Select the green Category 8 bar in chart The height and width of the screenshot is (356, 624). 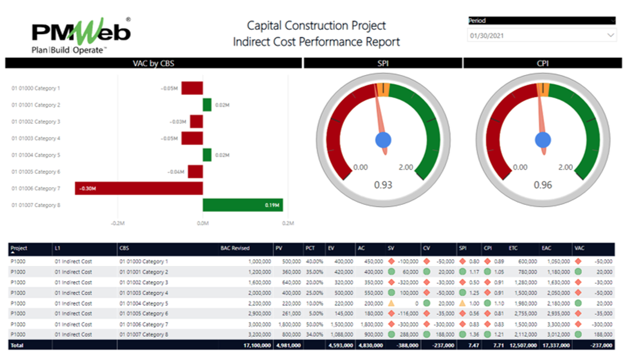coord(242,205)
